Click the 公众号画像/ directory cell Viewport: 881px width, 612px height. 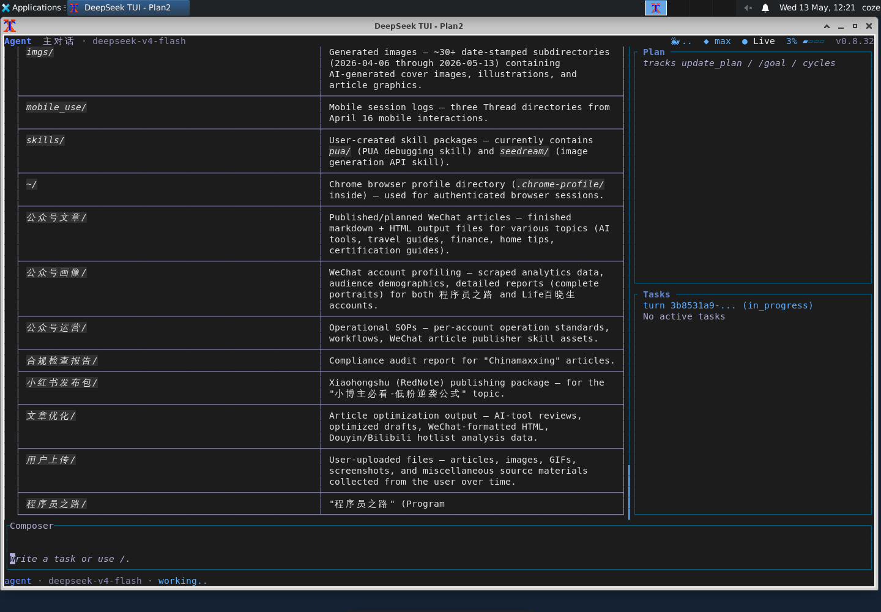[x=169, y=289]
